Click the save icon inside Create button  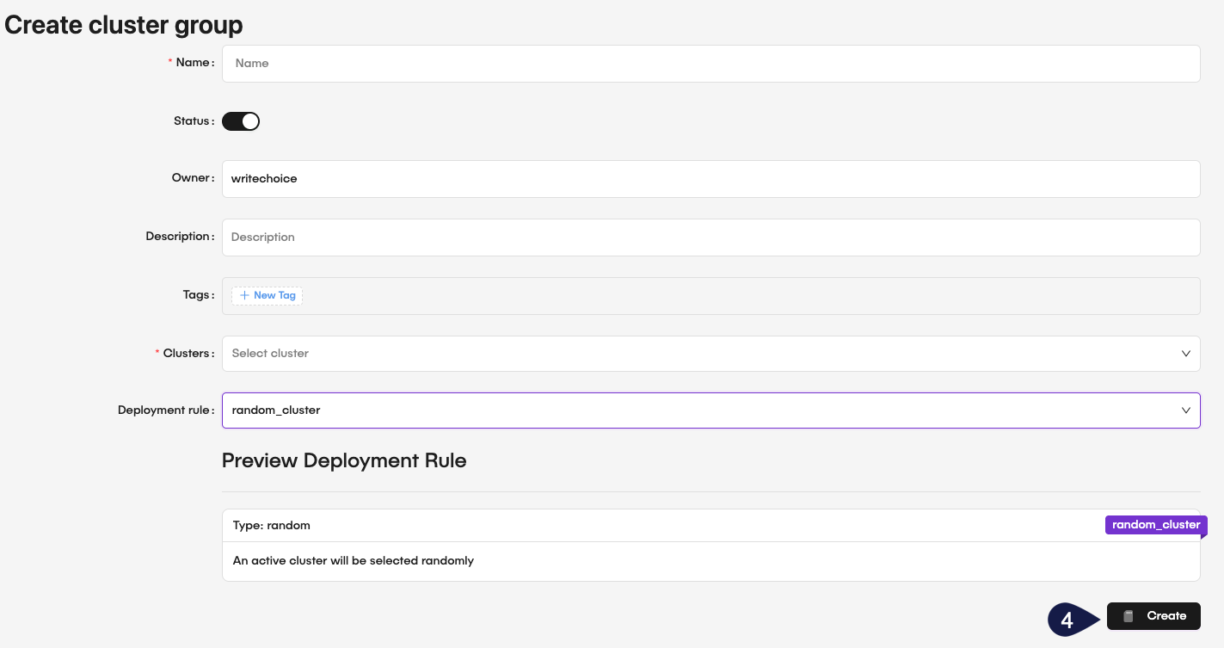[1129, 616]
